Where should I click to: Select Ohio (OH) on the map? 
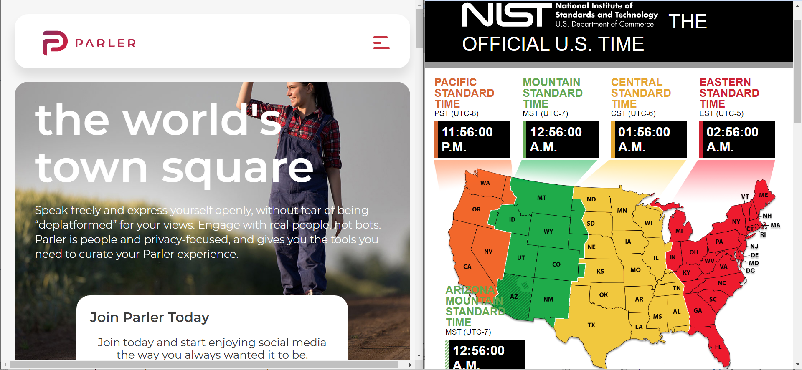tap(694, 252)
